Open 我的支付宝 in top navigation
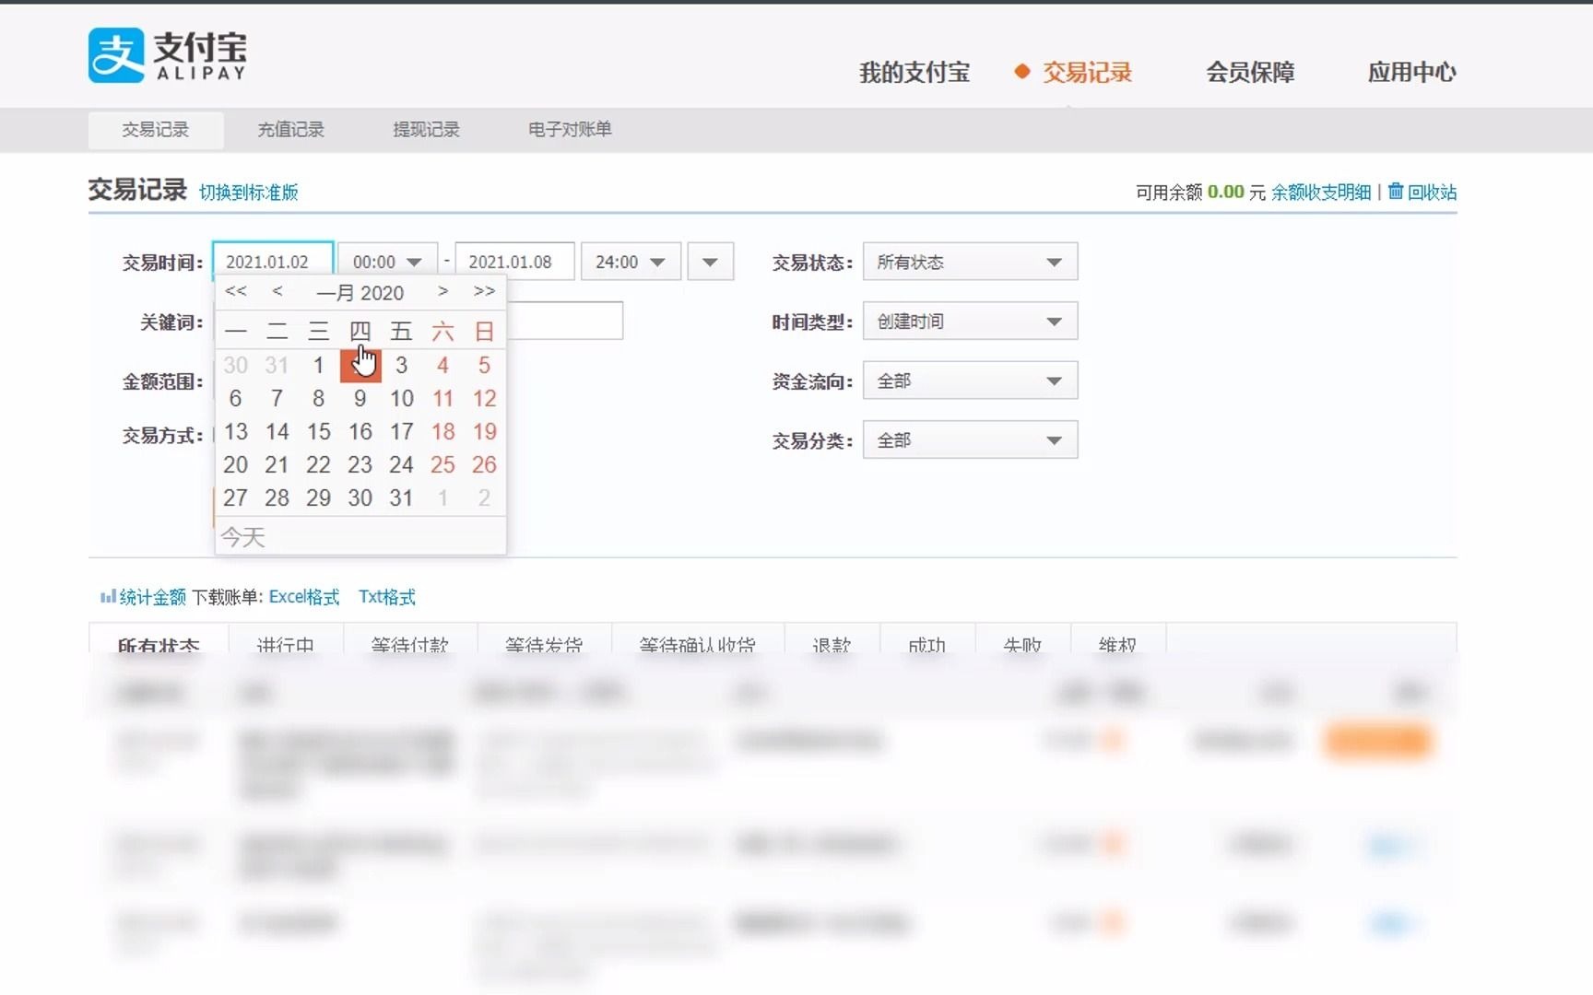The width and height of the screenshot is (1593, 995). click(914, 72)
